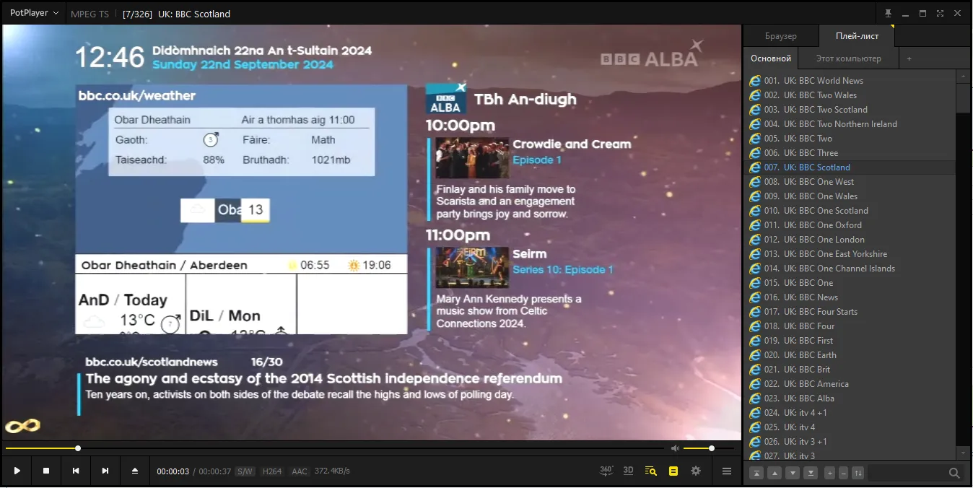Open the playlist search/chapter list icon
Screen dimensions: 973x488
pos(651,471)
